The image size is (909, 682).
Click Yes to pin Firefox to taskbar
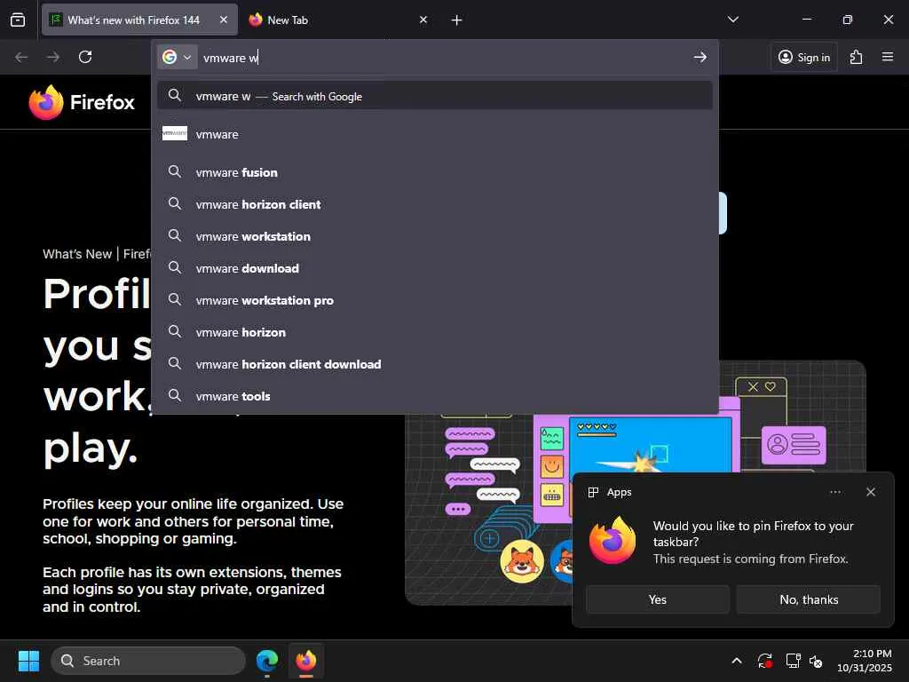pyautogui.click(x=658, y=599)
